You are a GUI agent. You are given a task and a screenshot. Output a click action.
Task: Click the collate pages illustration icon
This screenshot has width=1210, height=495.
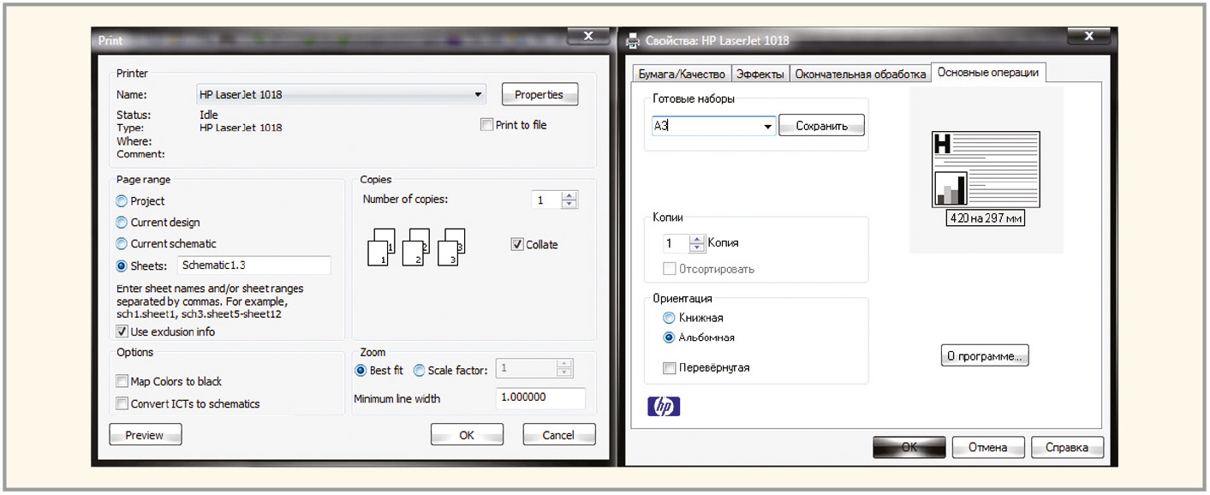coord(415,247)
